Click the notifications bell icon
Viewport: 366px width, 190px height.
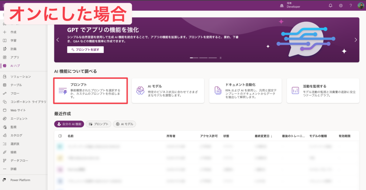pos(330,5)
